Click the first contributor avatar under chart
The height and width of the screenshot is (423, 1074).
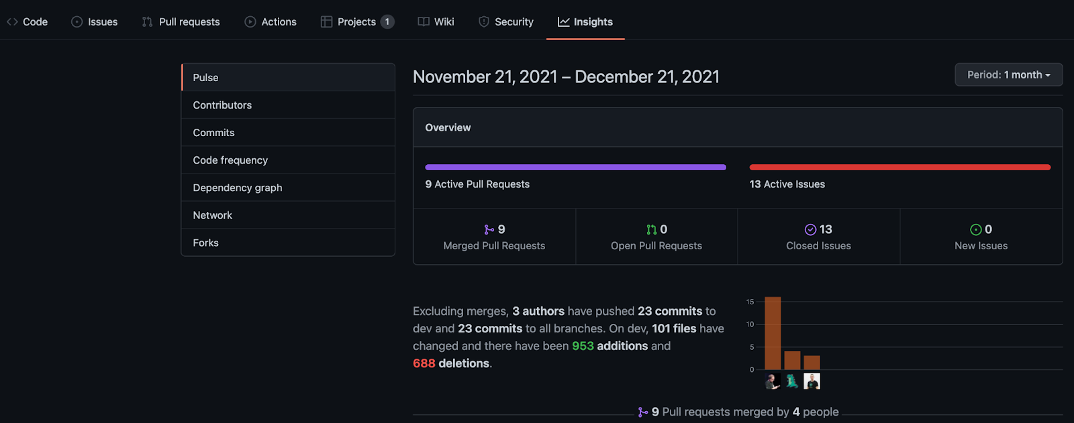[x=773, y=381]
